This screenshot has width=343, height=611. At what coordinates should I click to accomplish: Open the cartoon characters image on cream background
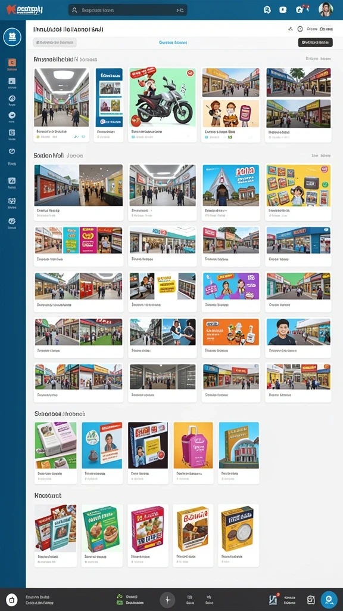[230, 113]
